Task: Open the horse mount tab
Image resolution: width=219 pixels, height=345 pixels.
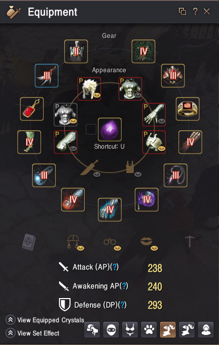Action: 92,330
